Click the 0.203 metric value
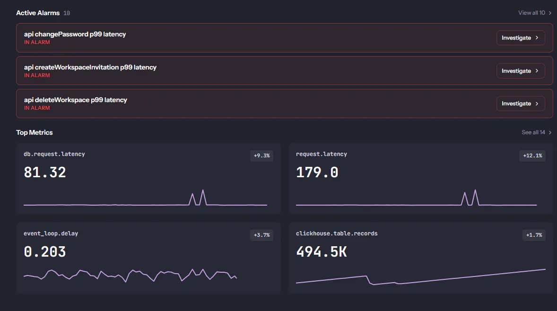Screen dimensions: 557x311 click(45, 252)
